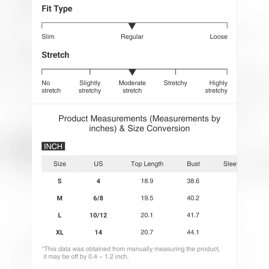Click the Product Measurements heading
Screen dimensions: 269x269
tap(139, 123)
